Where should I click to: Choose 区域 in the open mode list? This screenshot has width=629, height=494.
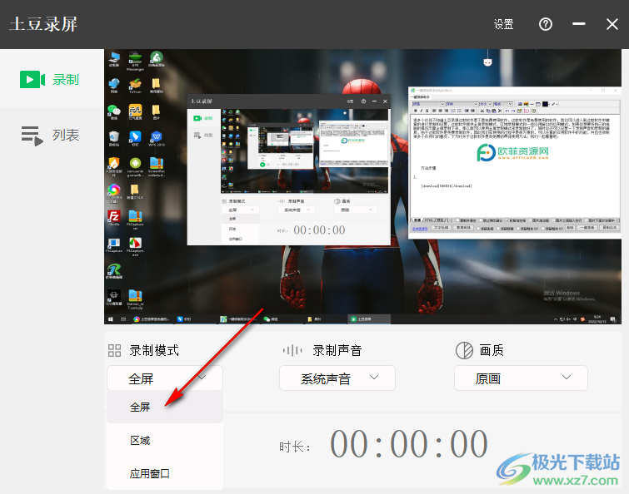point(165,440)
